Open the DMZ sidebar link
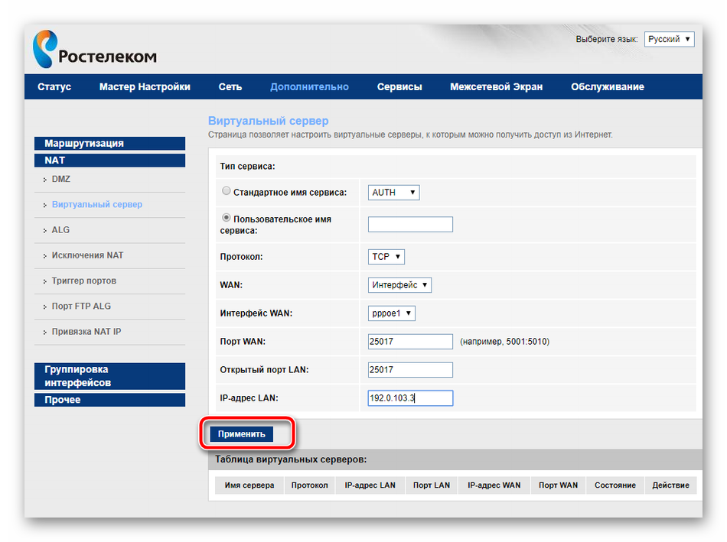This screenshot has height=542, width=727. [61, 179]
